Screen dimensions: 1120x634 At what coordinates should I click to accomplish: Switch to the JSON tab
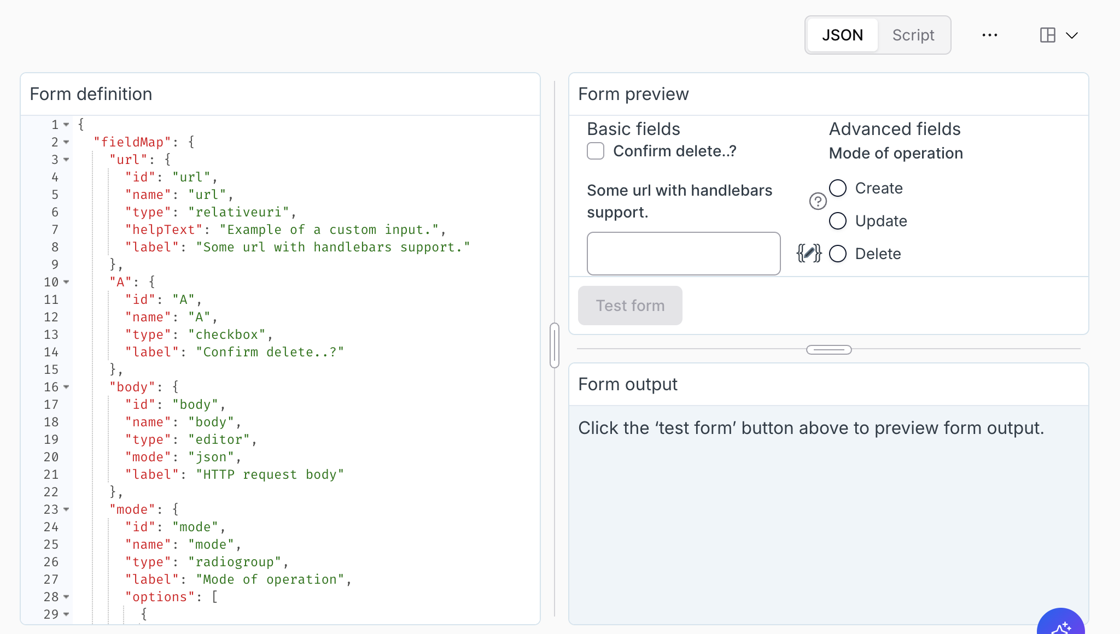[842, 35]
